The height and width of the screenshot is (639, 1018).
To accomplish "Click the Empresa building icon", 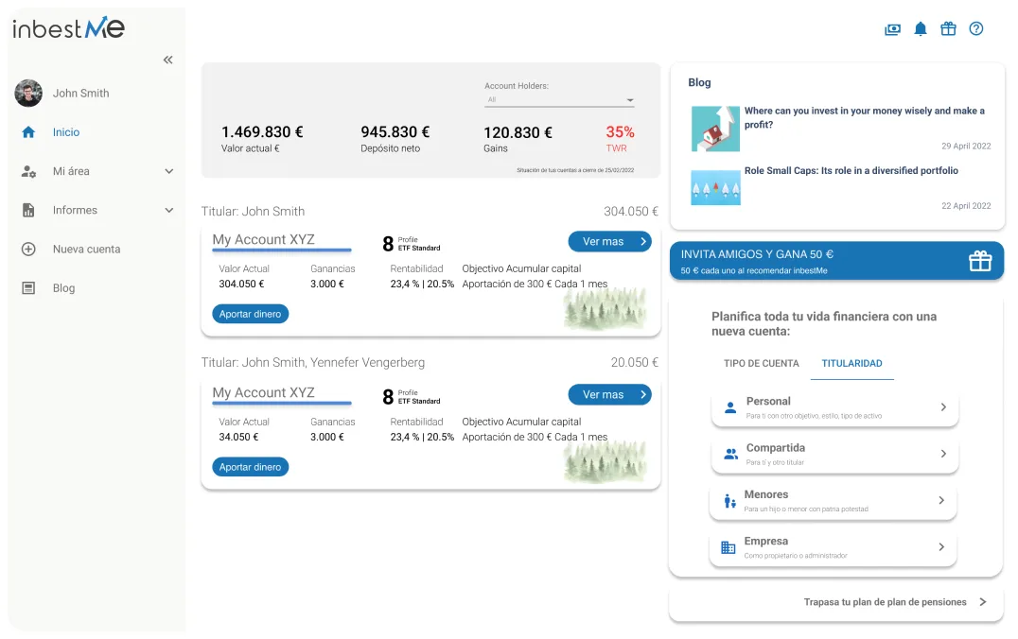I will [728, 547].
